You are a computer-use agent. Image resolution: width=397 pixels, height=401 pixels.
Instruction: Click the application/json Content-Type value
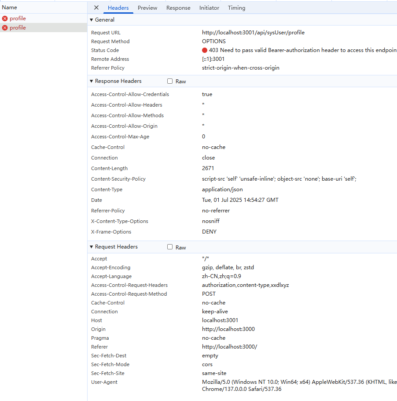tap(222, 189)
